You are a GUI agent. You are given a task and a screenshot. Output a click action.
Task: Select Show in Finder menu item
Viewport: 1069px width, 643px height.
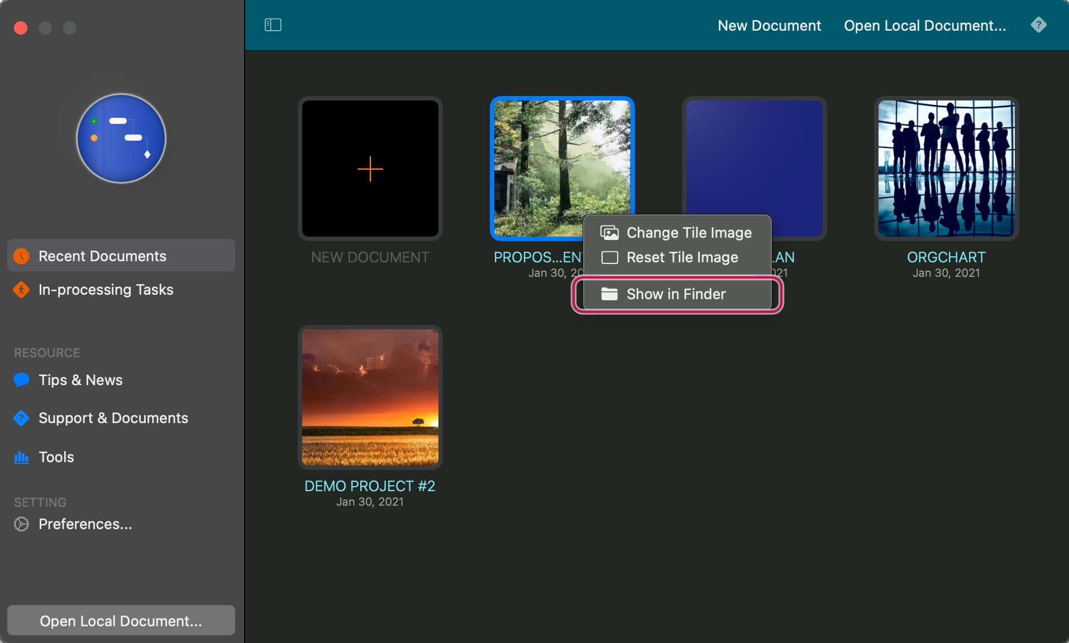676,294
